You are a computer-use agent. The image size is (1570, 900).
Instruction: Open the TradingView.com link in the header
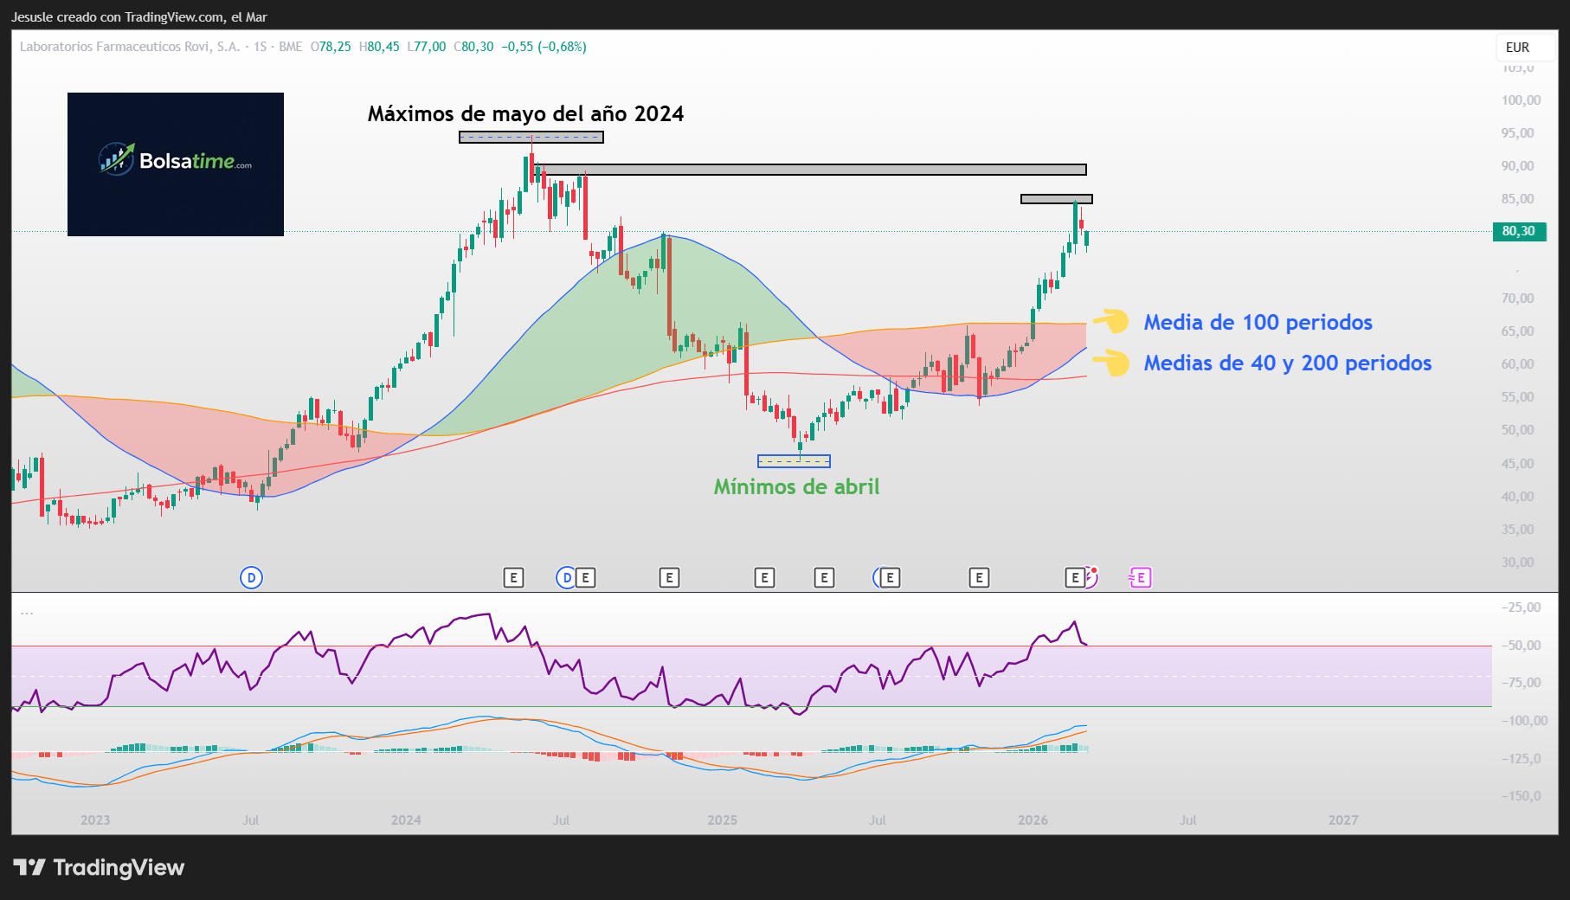[x=170, y=16]
